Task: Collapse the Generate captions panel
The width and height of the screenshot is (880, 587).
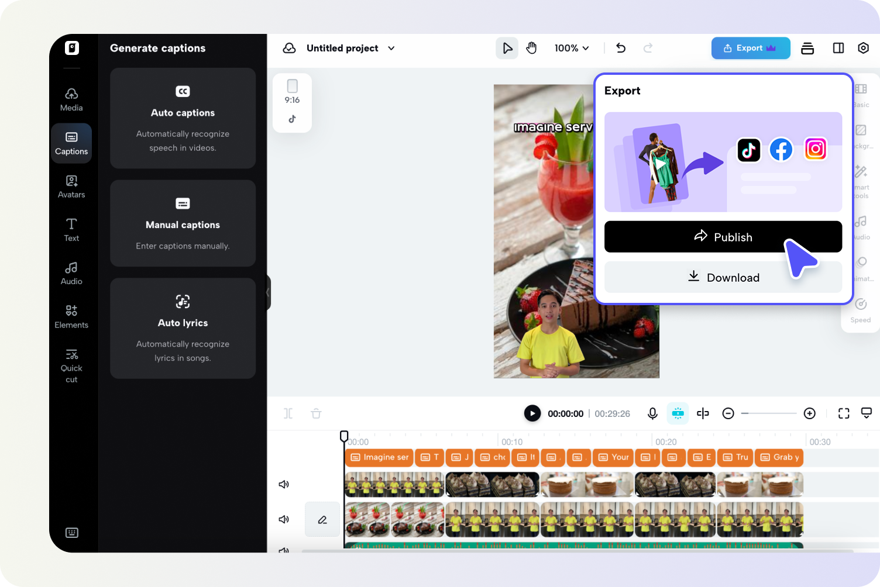Action: 268,292
